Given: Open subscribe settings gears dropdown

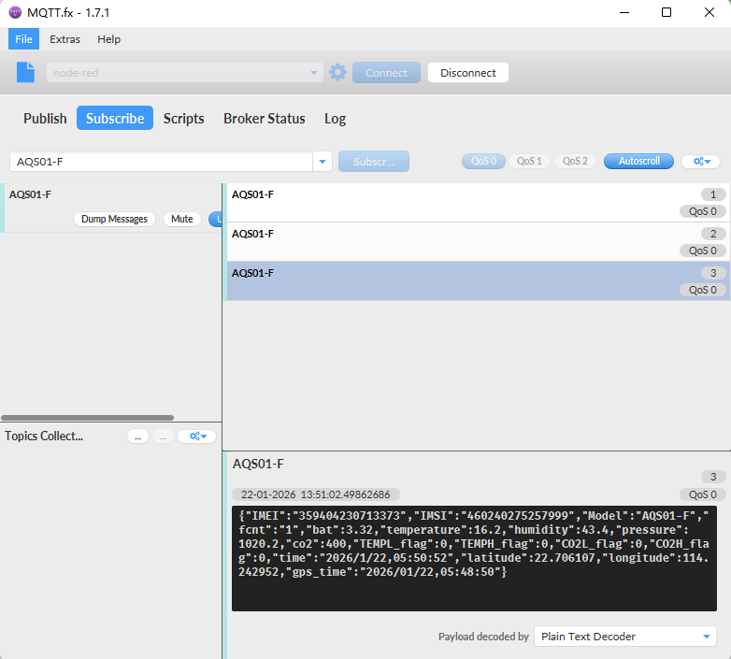Looking at the screenshot, I should click(700, 162).
